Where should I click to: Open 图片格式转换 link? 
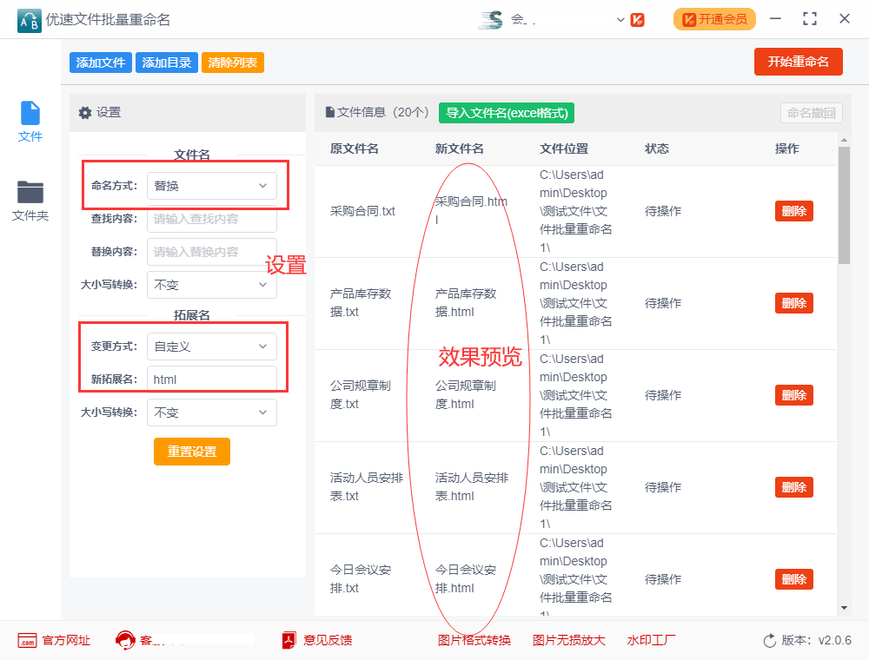click(474, 641)
